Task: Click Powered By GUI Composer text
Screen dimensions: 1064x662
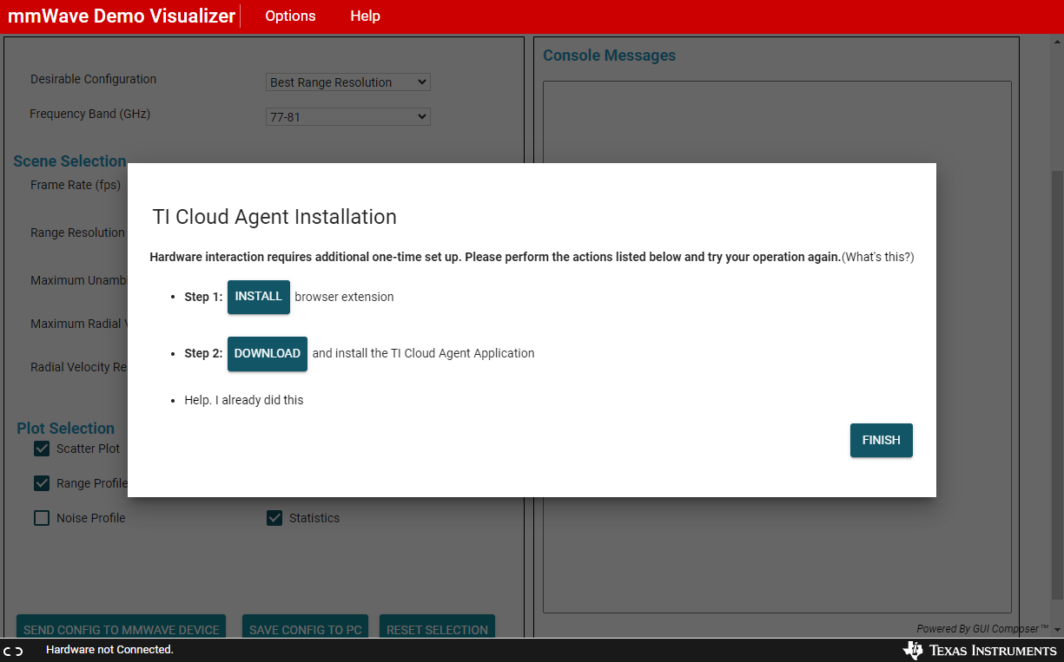Action: [x=982, y=629]
